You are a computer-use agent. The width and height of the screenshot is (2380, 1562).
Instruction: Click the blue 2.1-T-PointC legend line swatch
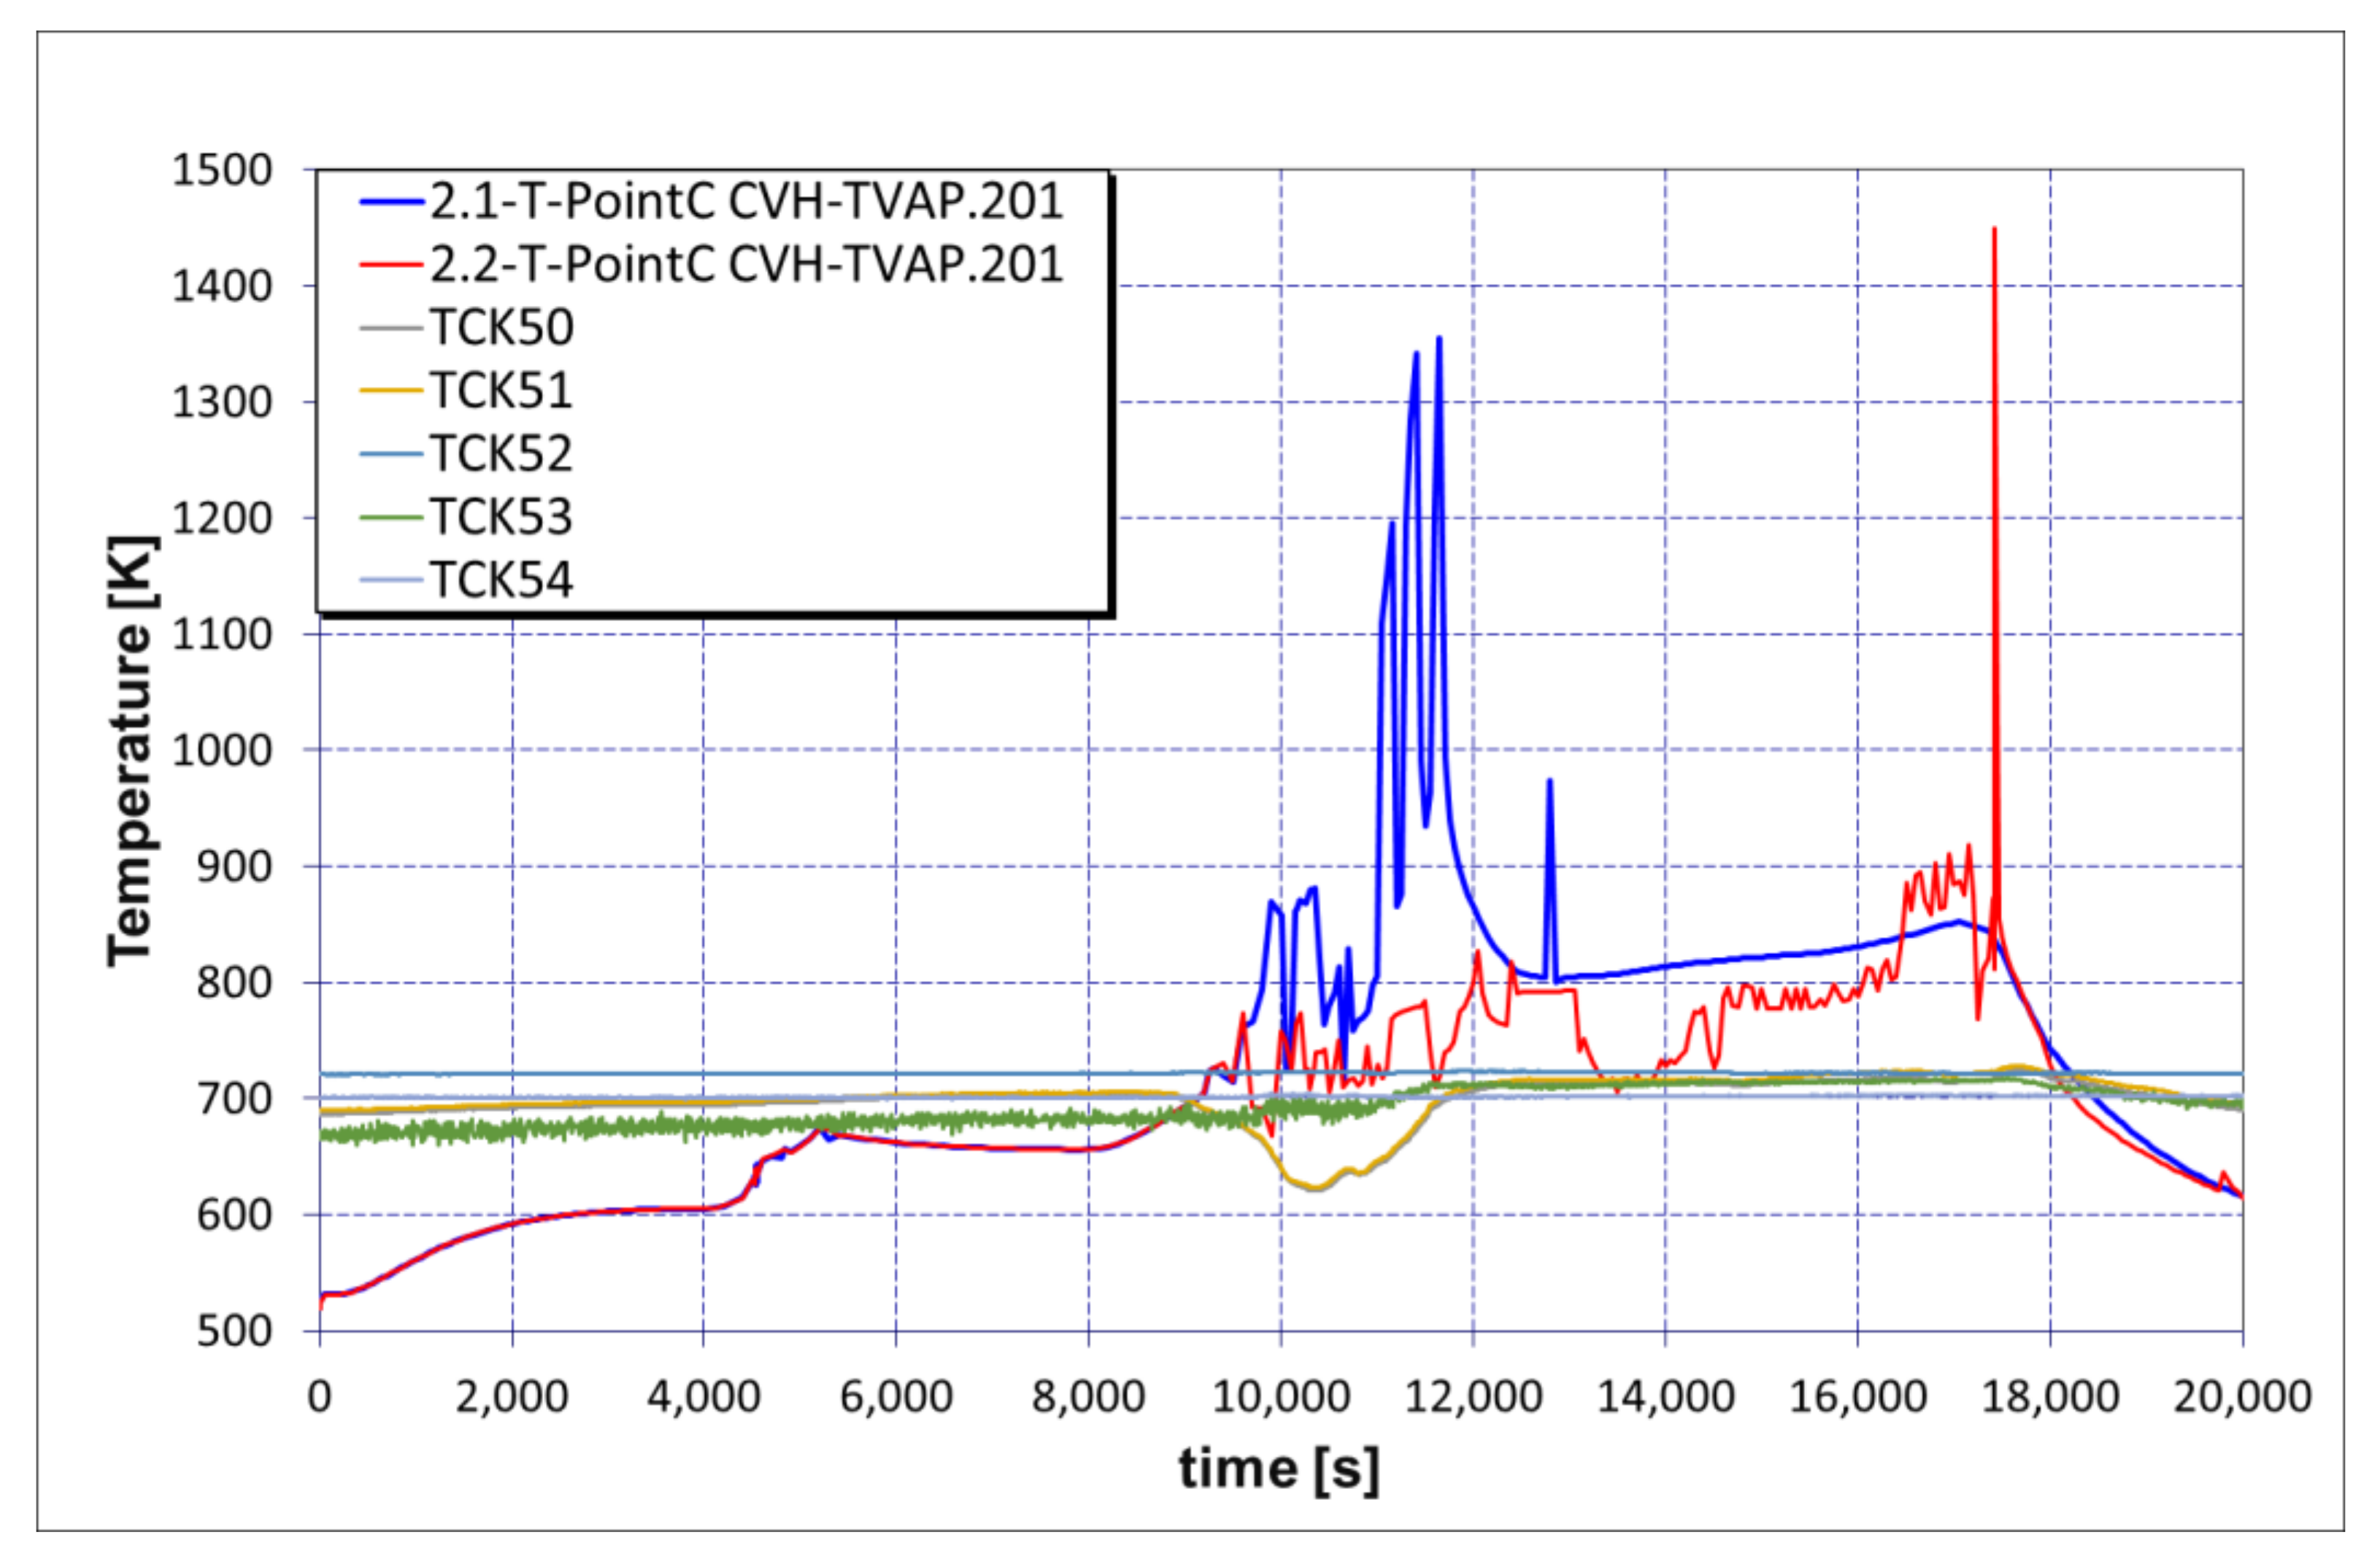click(391, 202)
